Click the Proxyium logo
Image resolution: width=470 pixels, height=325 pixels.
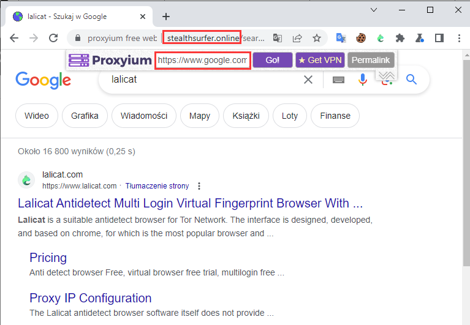click(x=110, y=60)
